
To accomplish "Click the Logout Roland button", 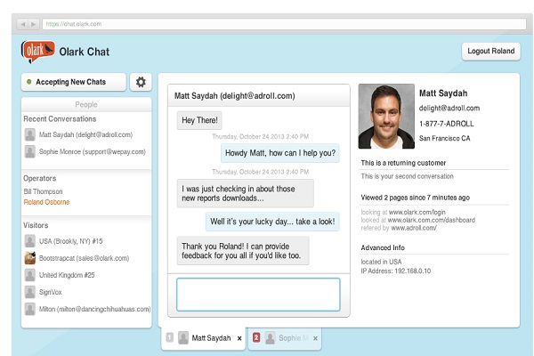I will 491,52.
